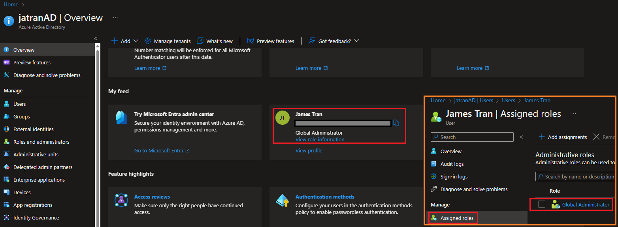Click the Identity Governance icon
This screenshot has width=618, height=227.
click(x=6, y=218)
